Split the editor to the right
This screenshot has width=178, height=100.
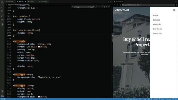(108, 2)
